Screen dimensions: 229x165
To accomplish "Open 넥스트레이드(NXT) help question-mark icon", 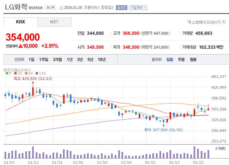I will click(x=223, y=22).
